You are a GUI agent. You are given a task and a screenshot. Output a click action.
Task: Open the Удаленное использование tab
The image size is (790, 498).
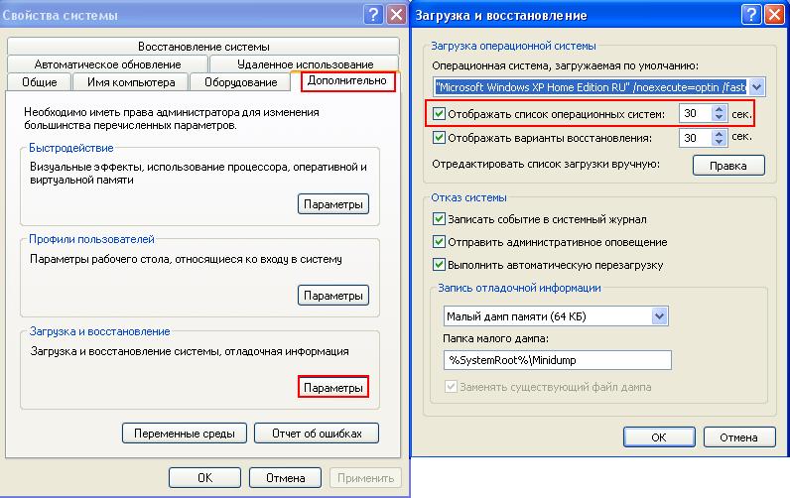305,63
